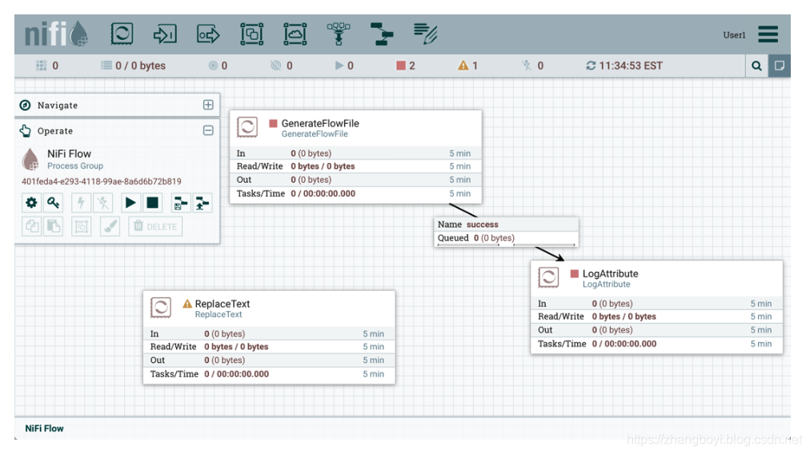Open the search box icon
This screenshot has width=810, height=454.
pyautogui.click(x=756, y=66)
